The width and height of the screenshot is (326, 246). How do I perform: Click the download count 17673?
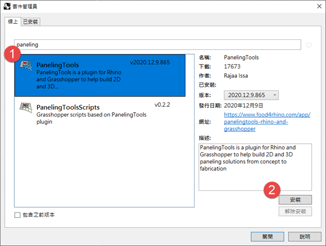pyautogui.click(x=232, y=66)
